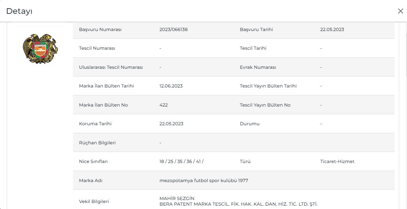Click the brand name mezopotamya futbol spor kulübü

pyautogui.click(x=203, y=181)
